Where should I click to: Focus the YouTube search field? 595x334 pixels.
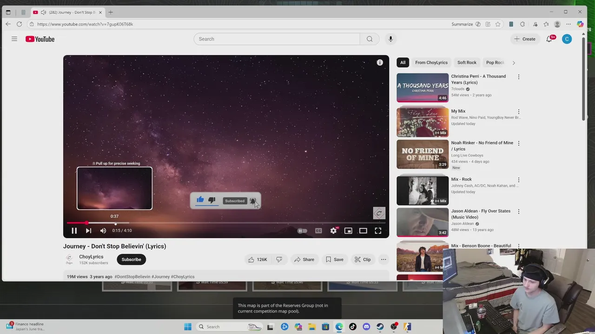pos(277,39)
